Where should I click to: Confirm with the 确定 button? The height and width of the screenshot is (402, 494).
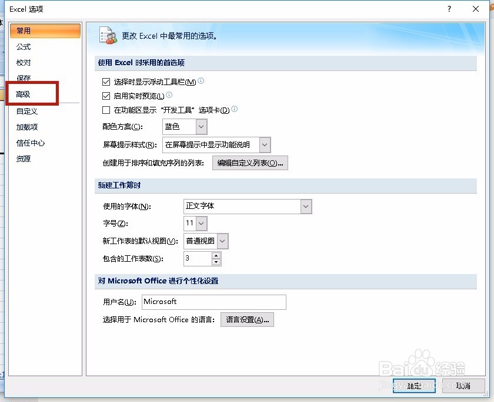coord(414,386)
